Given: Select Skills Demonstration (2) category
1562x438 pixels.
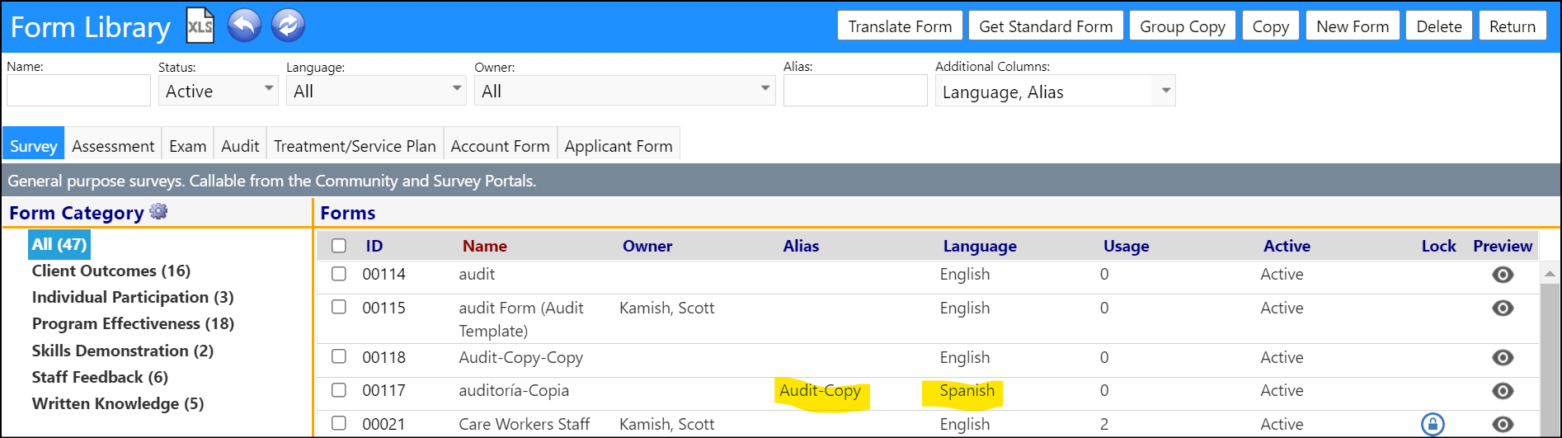Looking at the screenshot, I should coord(123,351).
